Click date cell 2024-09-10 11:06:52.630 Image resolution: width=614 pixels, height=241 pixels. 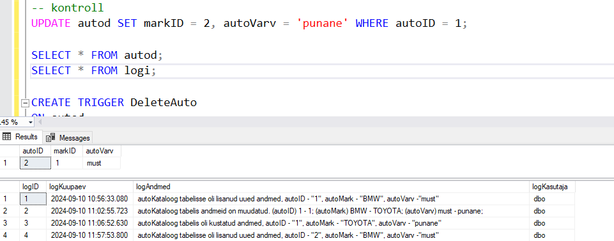(89, 223)
